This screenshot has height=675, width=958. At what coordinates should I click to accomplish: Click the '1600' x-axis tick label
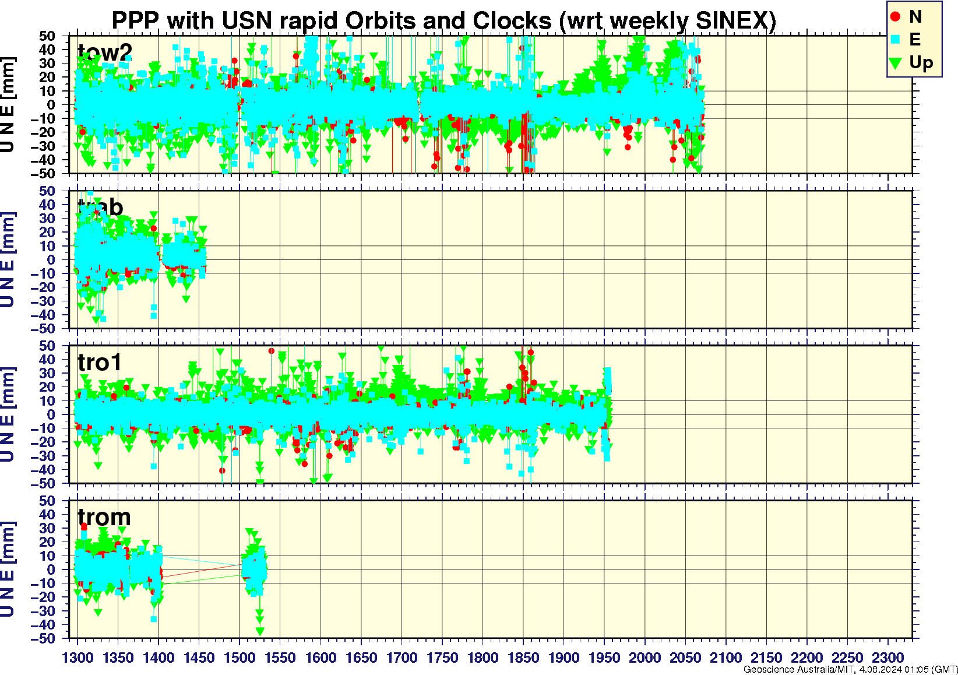tap(320, 658)
